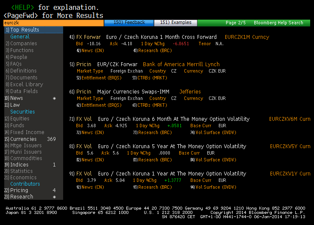Open result 71) FX Vol 6 Month
314x225 pixels.
coord(160,119)
